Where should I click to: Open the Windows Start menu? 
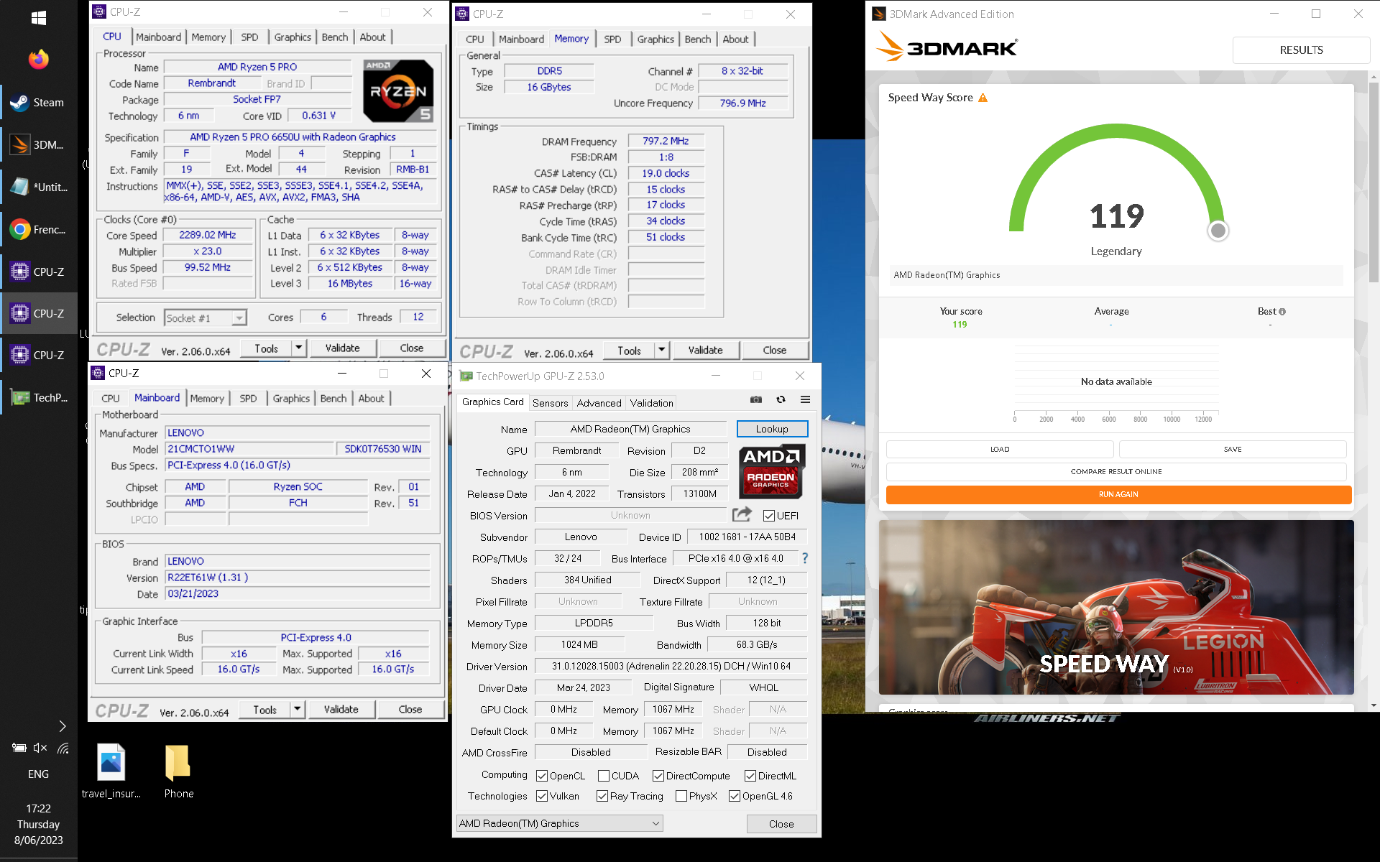(x=39, y=18)
